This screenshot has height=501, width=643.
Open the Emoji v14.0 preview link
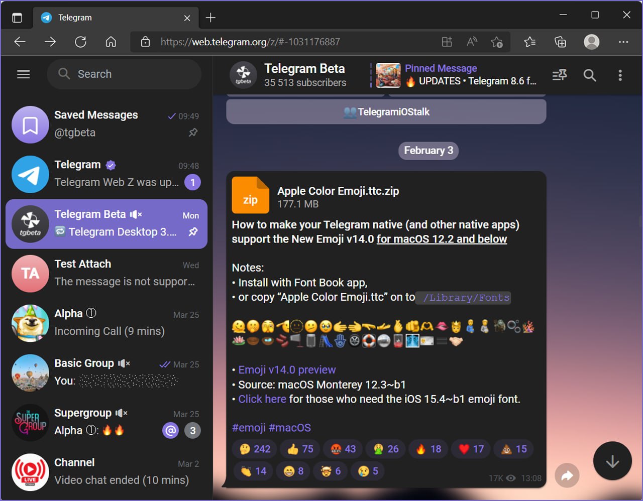287,370
